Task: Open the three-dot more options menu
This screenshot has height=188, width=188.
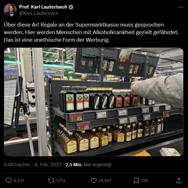Action: (x=180, y=7)
